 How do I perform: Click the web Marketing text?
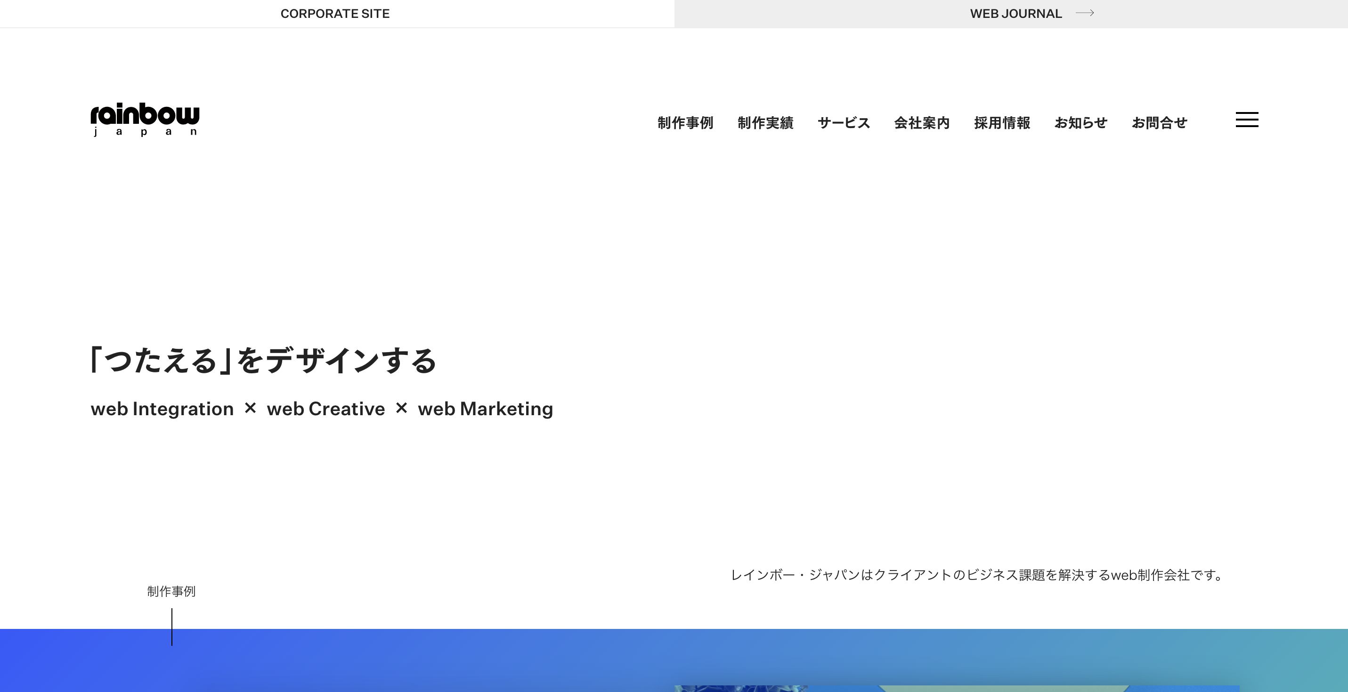click(x=486, y=409)
